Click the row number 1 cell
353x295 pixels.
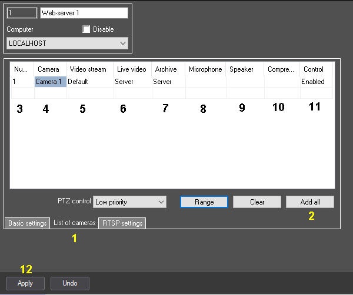pyautogui.click(x=22, y=82)
